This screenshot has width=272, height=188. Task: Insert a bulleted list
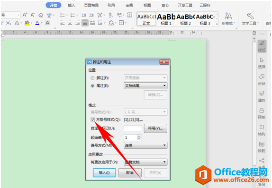click(63, 15)
